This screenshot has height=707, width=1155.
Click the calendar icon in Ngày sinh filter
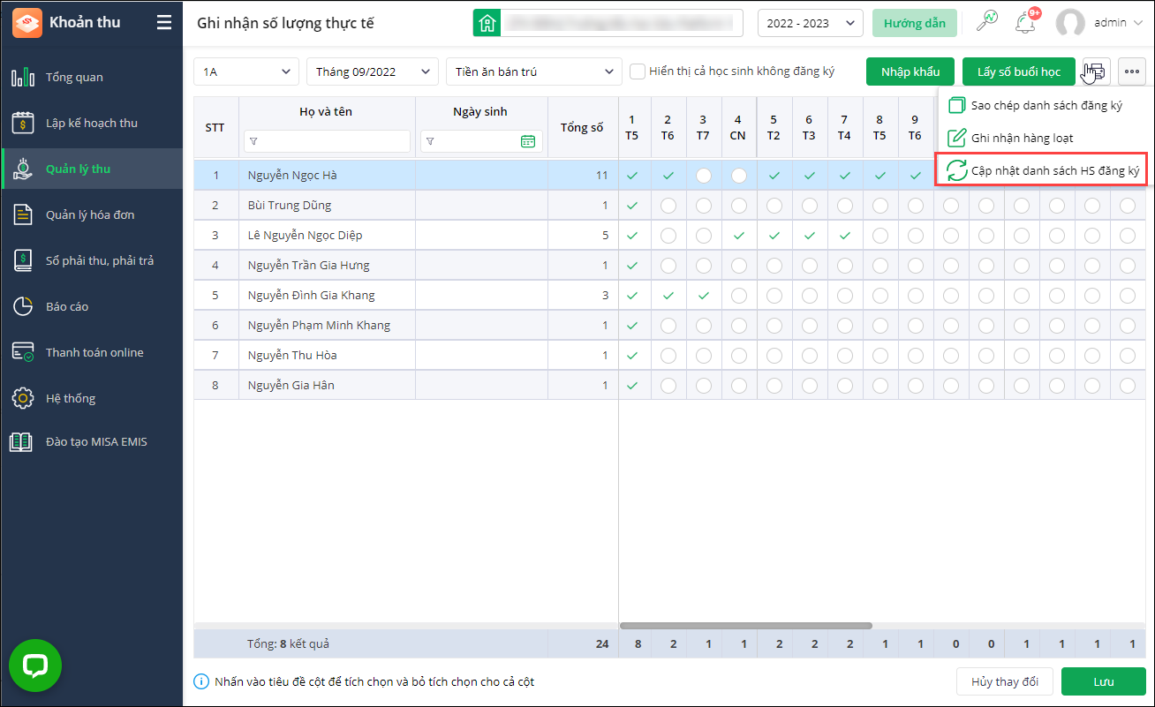[528, 141]
